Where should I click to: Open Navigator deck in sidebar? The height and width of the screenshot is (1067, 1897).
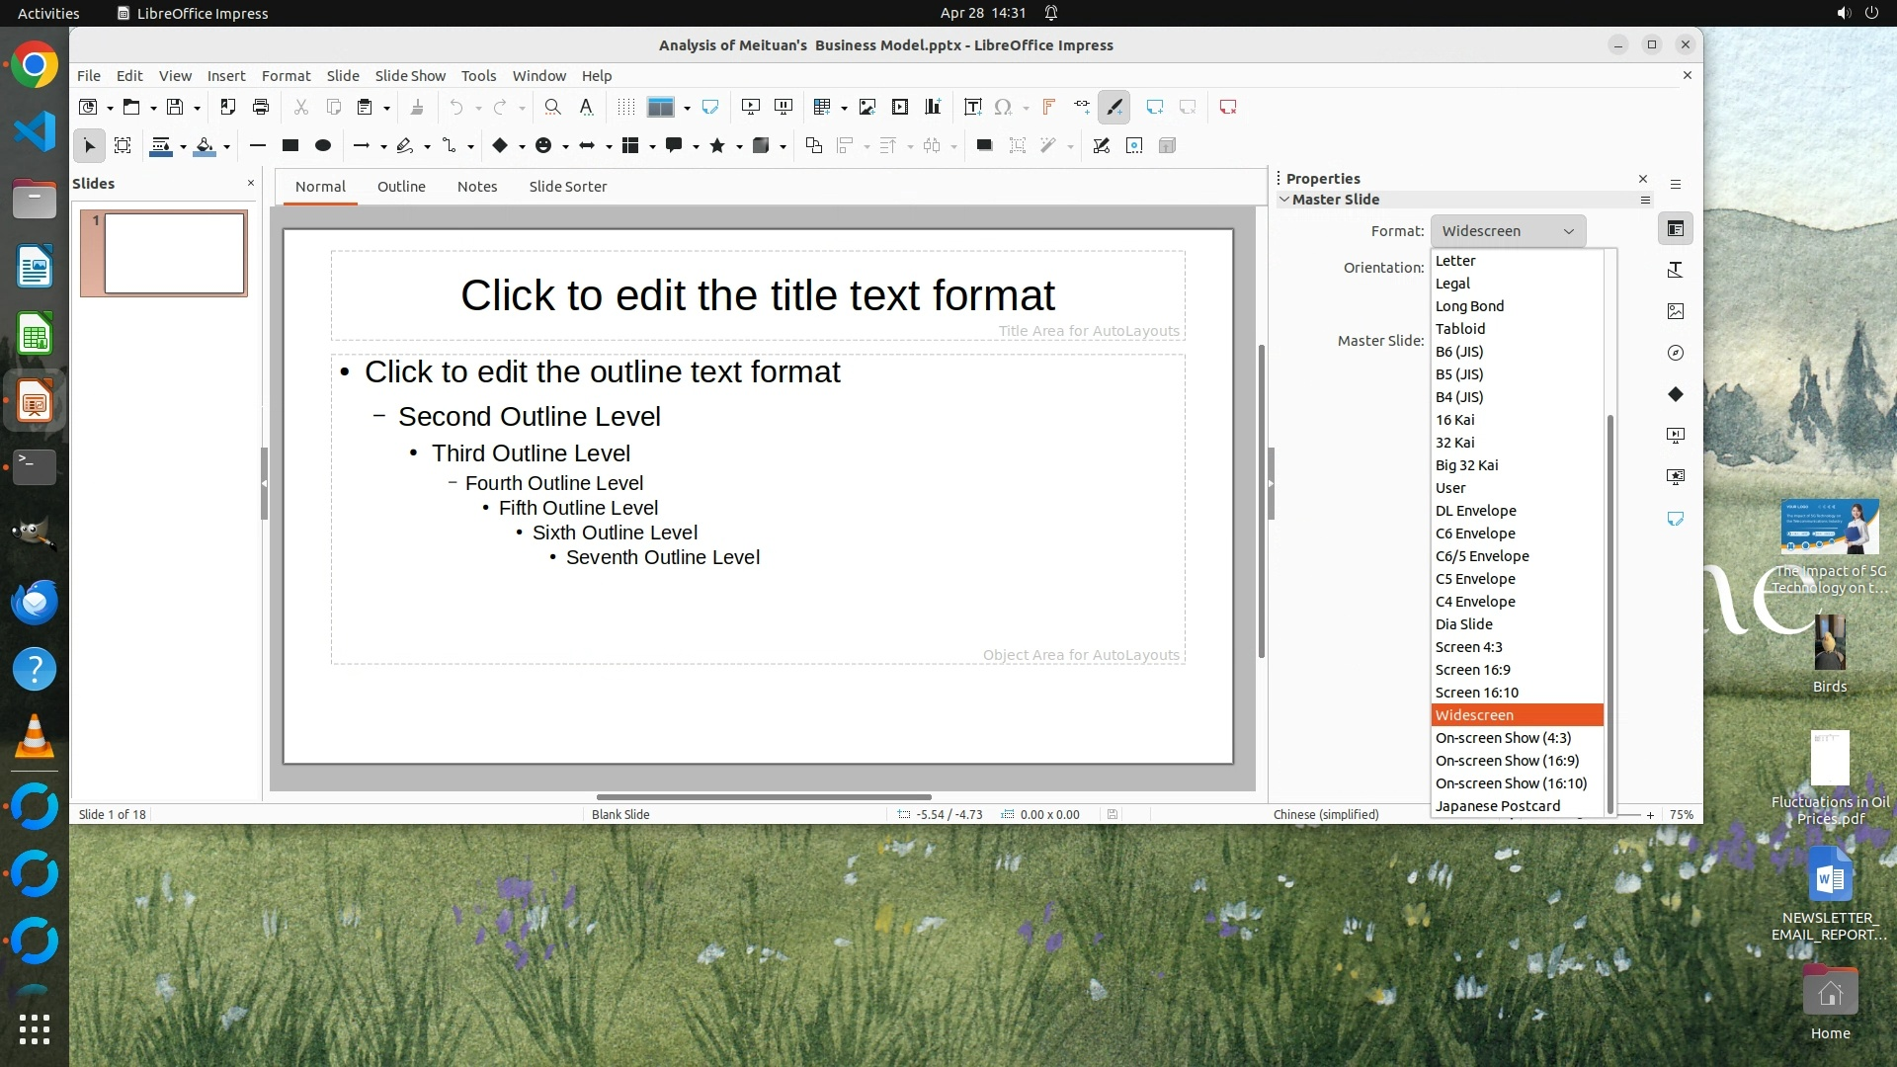click(x=1676, y=353)
